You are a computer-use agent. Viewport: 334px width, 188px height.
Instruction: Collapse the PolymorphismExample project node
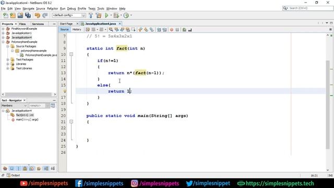3,42
